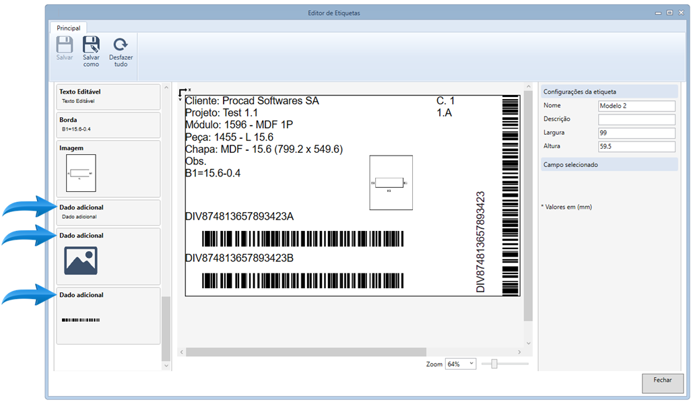Select the Cliente: Procad Softwares SA text
The width and height of the screenshot is (693, 402).
click(x=252, y=101)
